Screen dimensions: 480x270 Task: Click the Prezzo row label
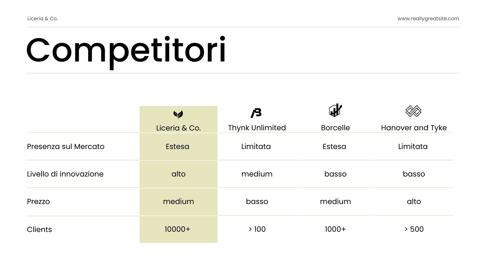tap(38, 201)
